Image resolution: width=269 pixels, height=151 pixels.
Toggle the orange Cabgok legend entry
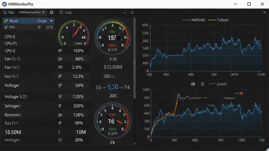[218, 20]
